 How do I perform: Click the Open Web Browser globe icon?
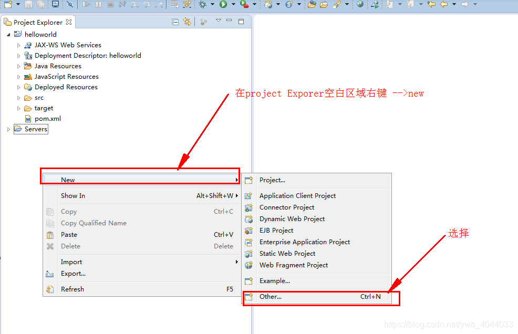360,4
